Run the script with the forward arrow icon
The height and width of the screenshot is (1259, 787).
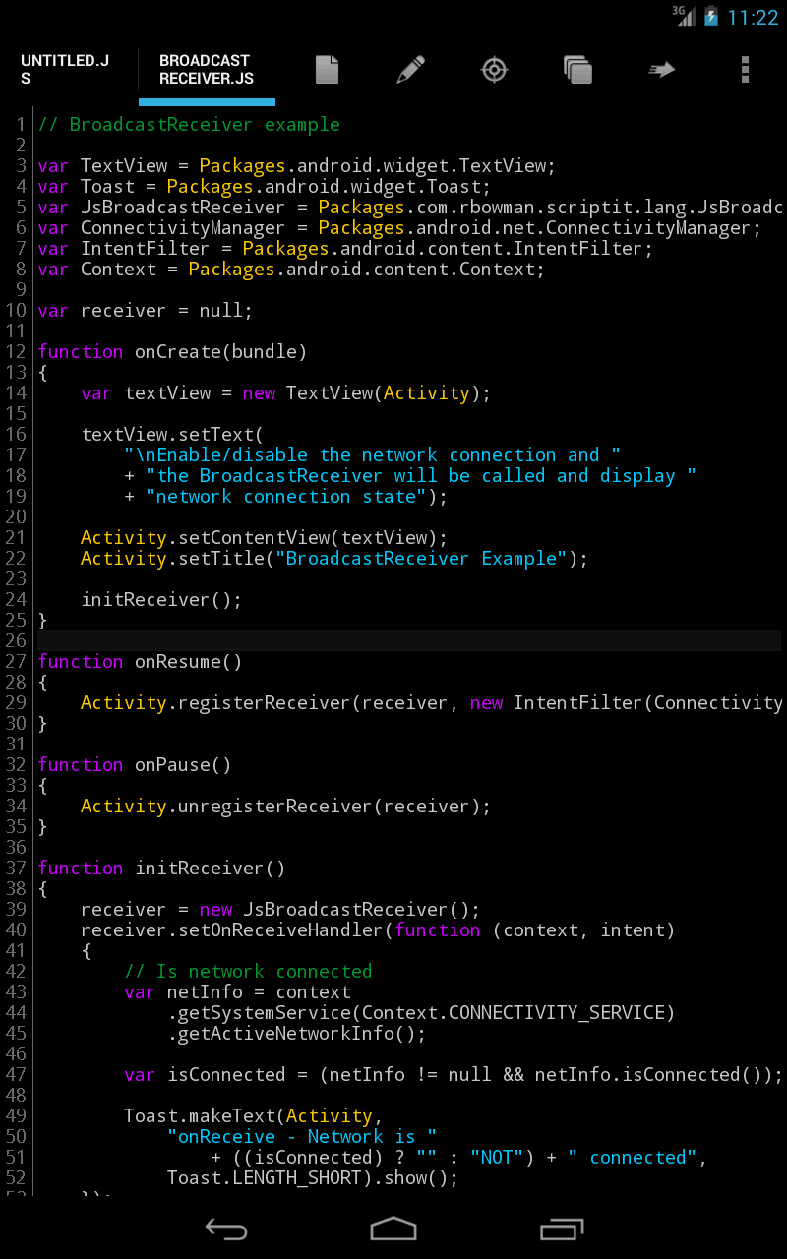[x=661, y=69]
